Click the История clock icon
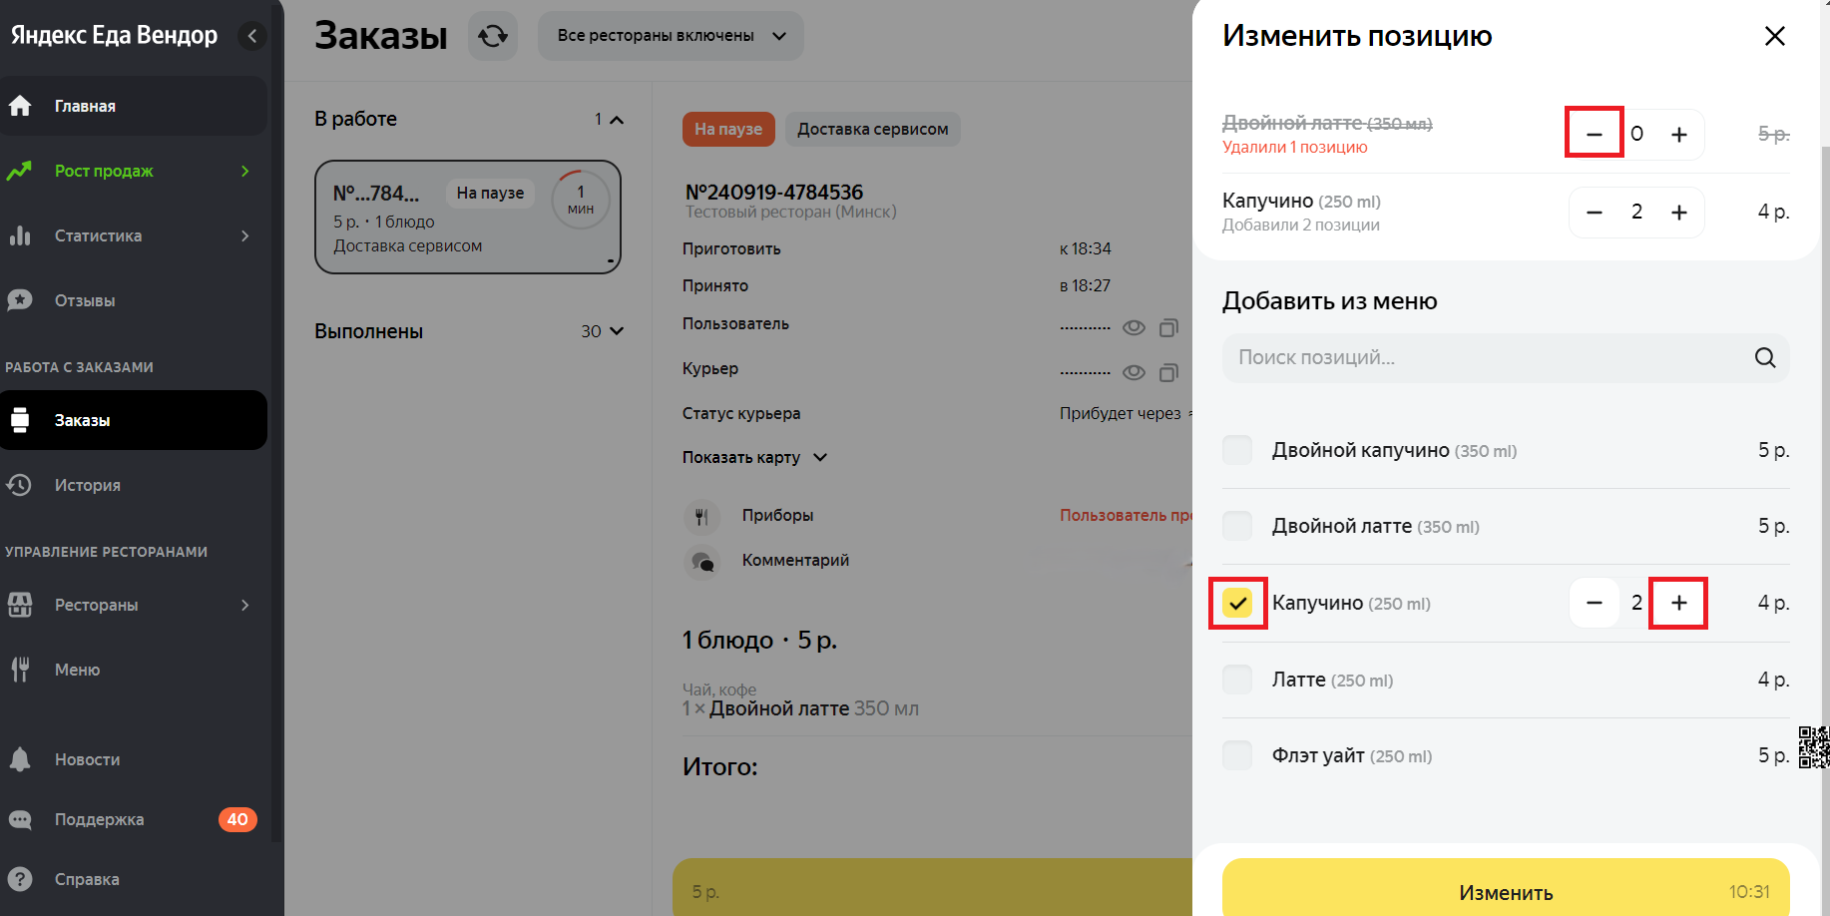The height and width of the screenshot is (916, 1830). pyautogui.click(x=20, y=485)
